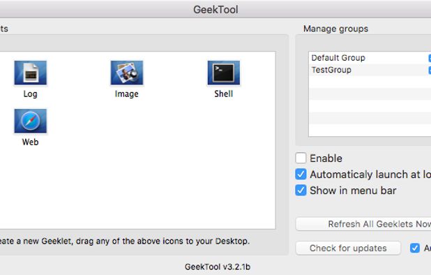
Task: Click the Shell label text
Action: pos(223,94)
